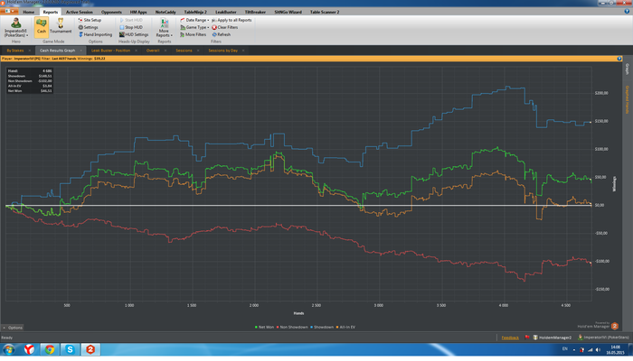Close the By Stakes report tab

click(30, 51)
